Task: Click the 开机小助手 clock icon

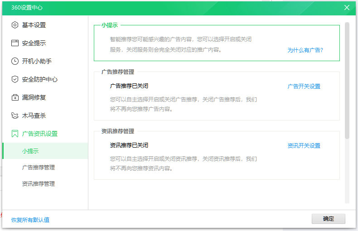Action: tap(15, 61)
